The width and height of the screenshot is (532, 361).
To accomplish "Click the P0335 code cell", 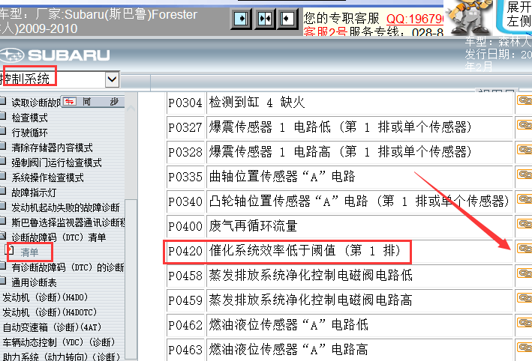I will click(x=185, y=177).
